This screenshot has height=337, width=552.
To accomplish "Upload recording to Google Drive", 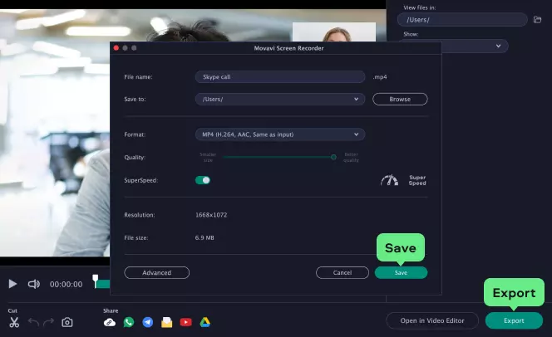I will click(x=205, y=322).
